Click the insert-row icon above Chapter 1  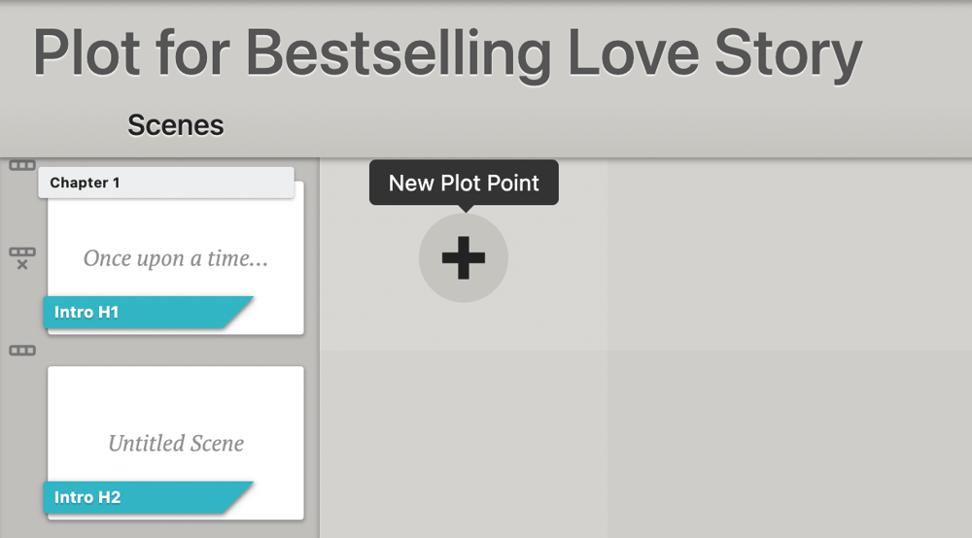point(22,165)
